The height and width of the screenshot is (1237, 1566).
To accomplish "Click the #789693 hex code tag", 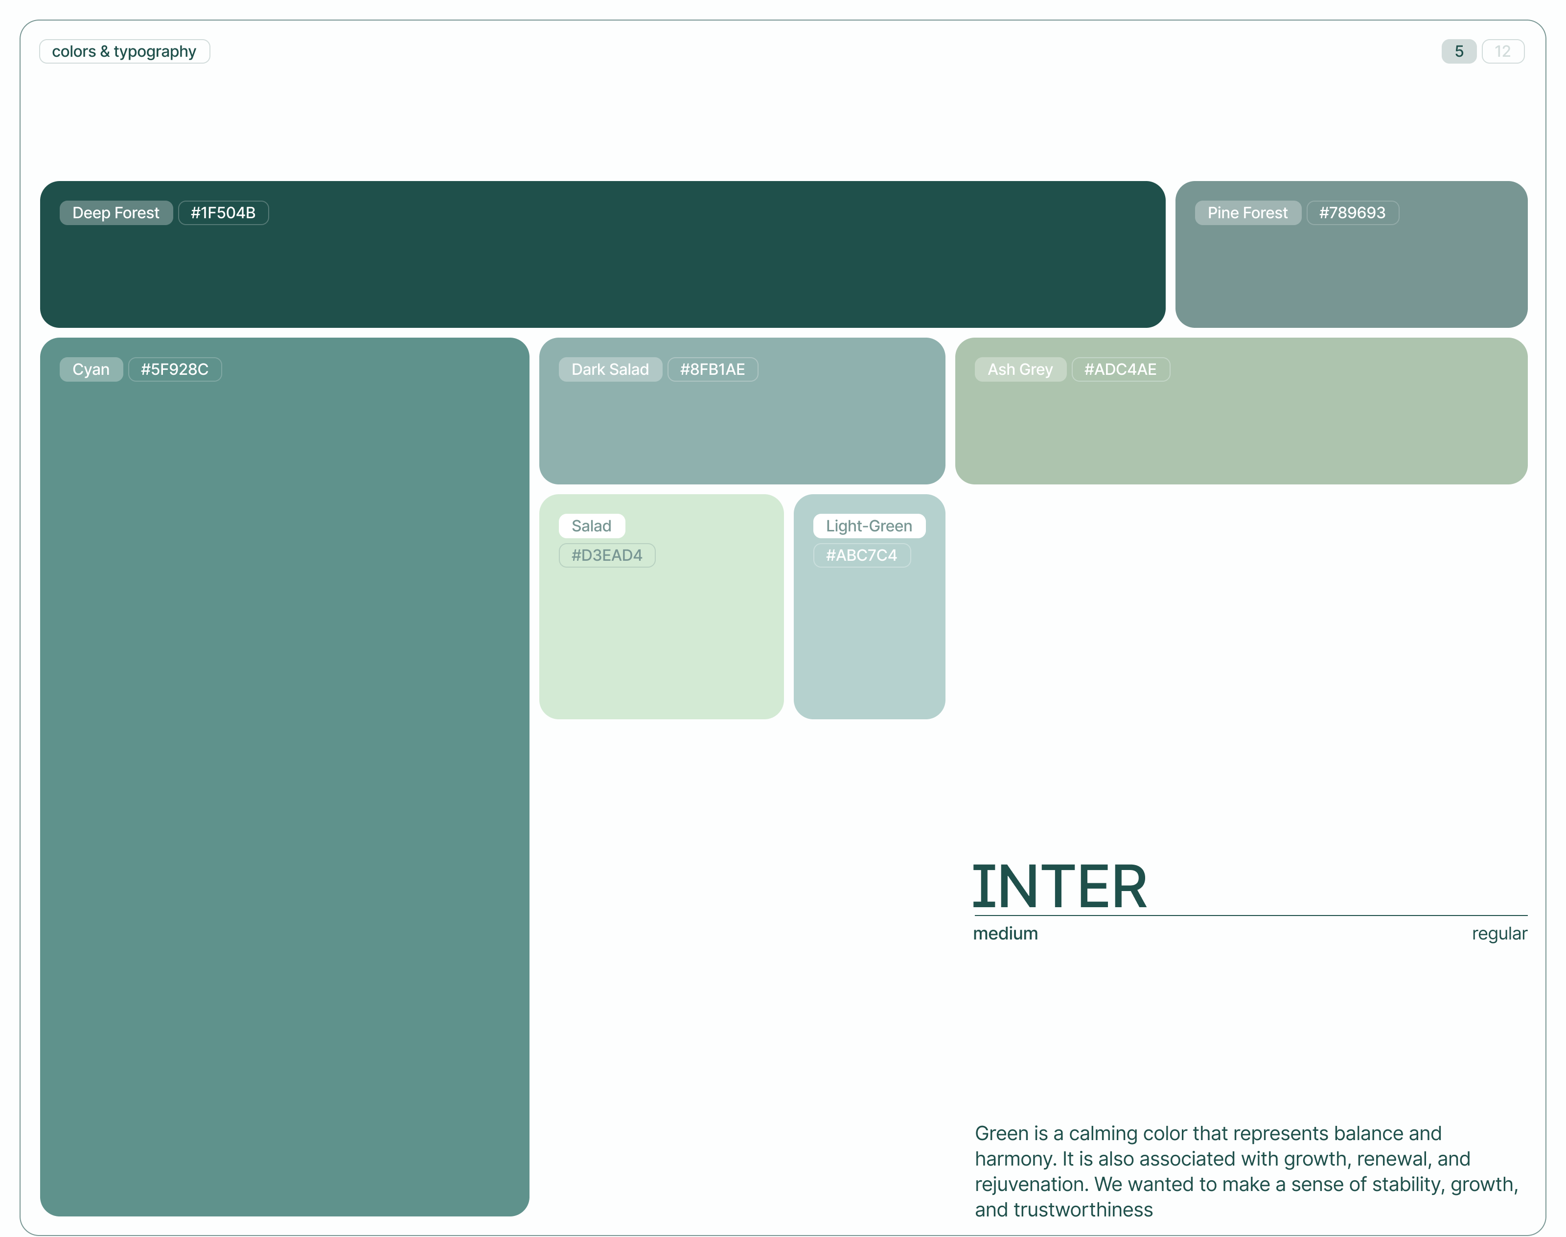I will [1352, 213].
